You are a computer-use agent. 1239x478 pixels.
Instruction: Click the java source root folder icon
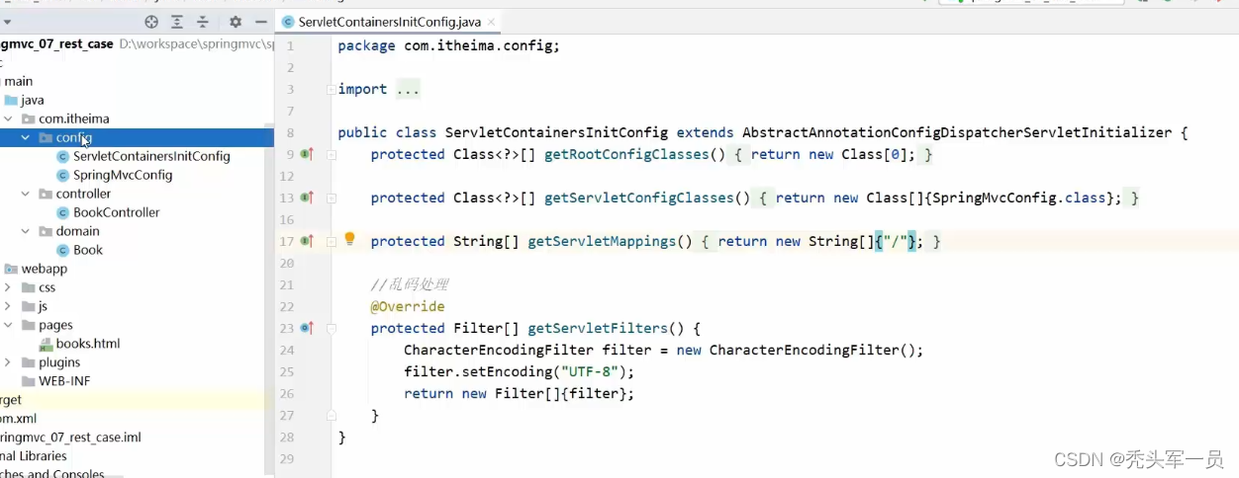point(11,100)
